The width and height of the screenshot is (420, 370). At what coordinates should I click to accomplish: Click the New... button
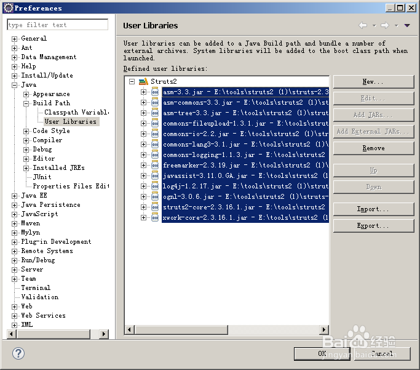373,81
